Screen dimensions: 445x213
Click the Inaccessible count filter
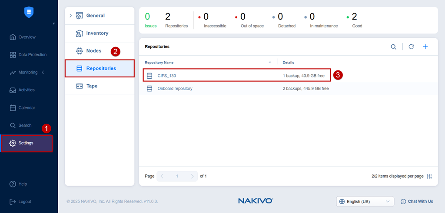coord(212,20)
